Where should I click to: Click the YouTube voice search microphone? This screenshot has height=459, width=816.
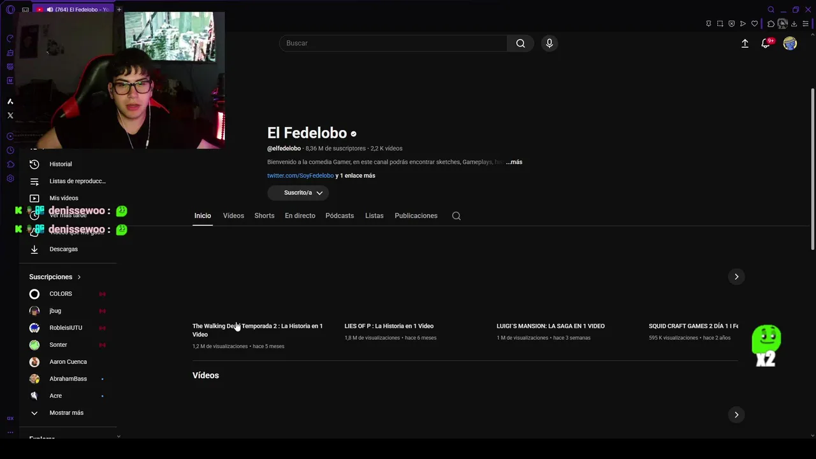pyautogui.click(x=550, y=43)
